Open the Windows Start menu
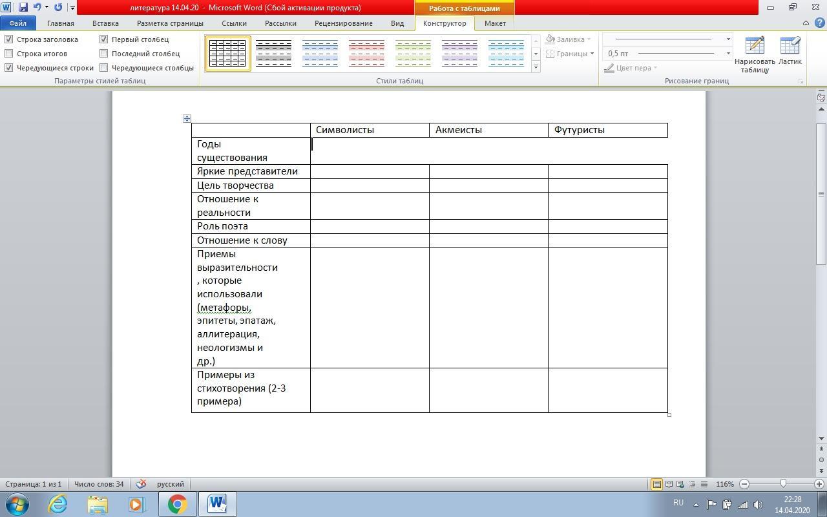The image size is (827, 517). tap(16, 504)
